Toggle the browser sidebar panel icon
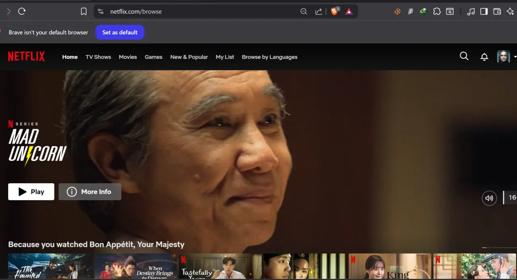The height and width of the screenshot is (280, 517). coord(484,11)
